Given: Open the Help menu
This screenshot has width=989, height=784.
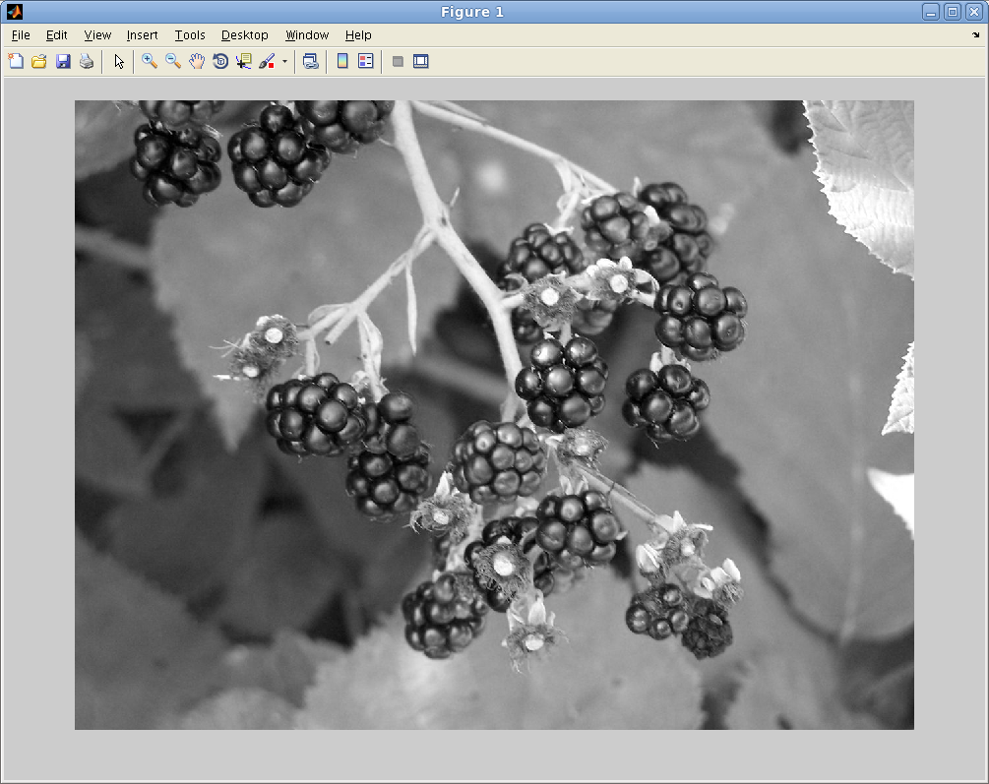Looking at the screenshot, I should coord(358,35).
